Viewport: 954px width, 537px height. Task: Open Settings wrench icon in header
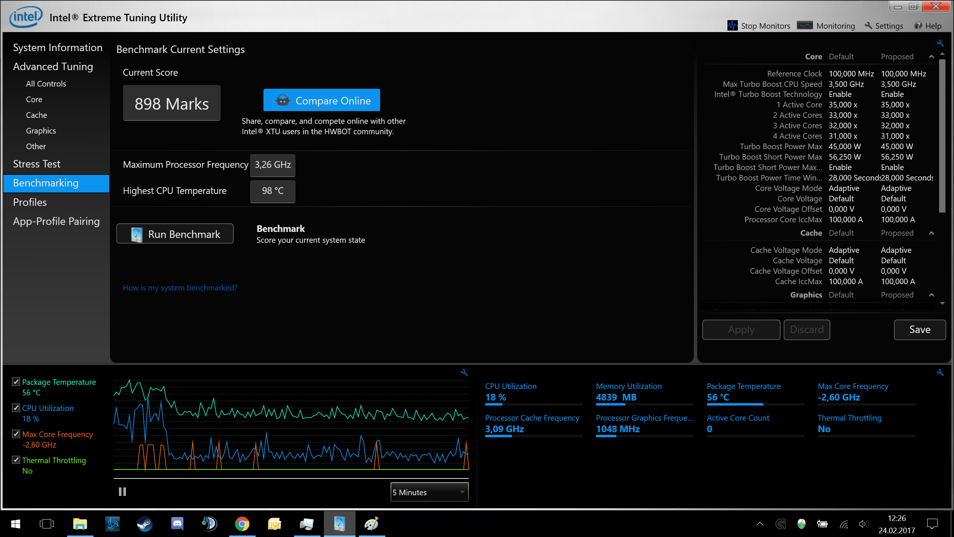click(x=869, y=26)
